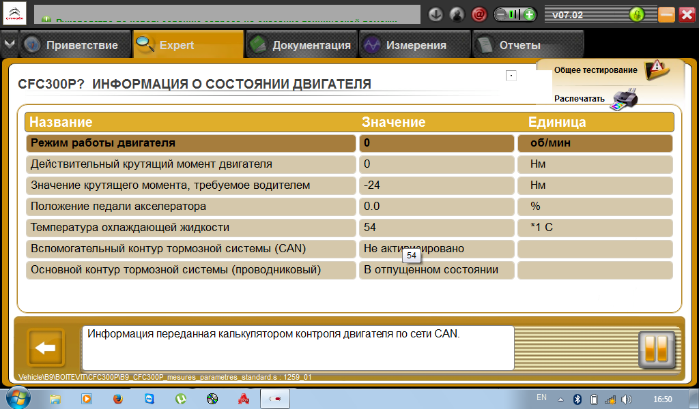
Task: Click the *1 C unit cell
Action: pyautogui.click(x=595, y=228)
